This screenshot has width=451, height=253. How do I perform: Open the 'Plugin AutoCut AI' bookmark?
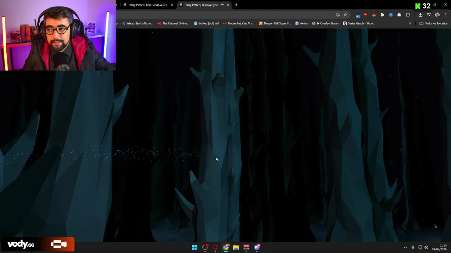239,24
